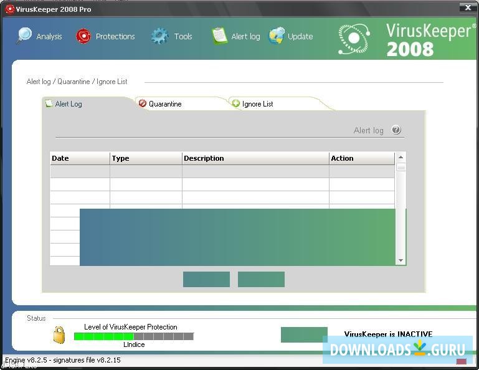Open the Protections section label
479x370 pixels.
coord(115,36)
